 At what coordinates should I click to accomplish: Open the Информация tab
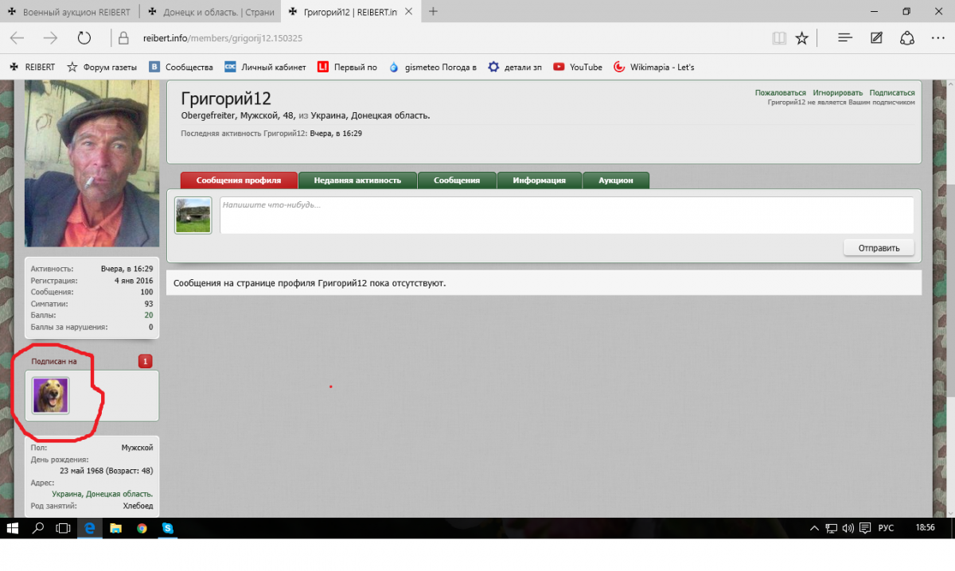(x=539, y=181)
